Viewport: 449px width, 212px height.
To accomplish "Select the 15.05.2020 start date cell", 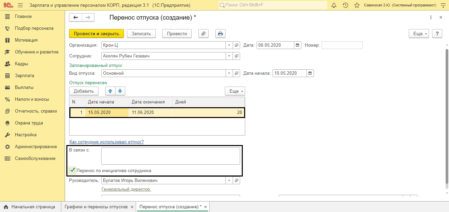I will [107, 113].
